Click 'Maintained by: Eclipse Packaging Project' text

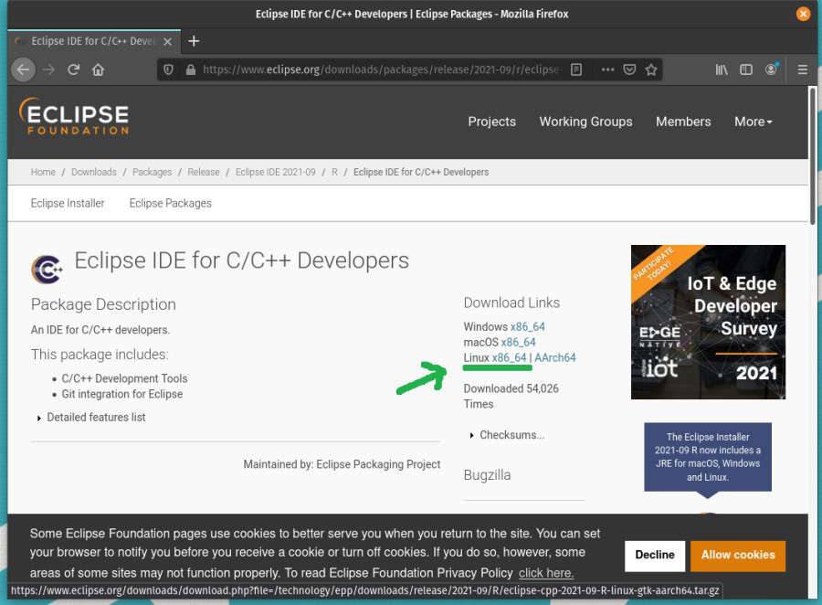(x=342, y=464)
